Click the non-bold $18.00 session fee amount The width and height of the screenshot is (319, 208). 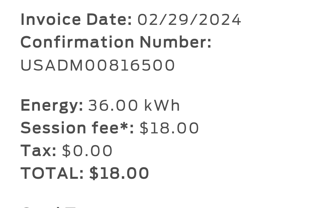pyautogui.click(x=169, y=128)
